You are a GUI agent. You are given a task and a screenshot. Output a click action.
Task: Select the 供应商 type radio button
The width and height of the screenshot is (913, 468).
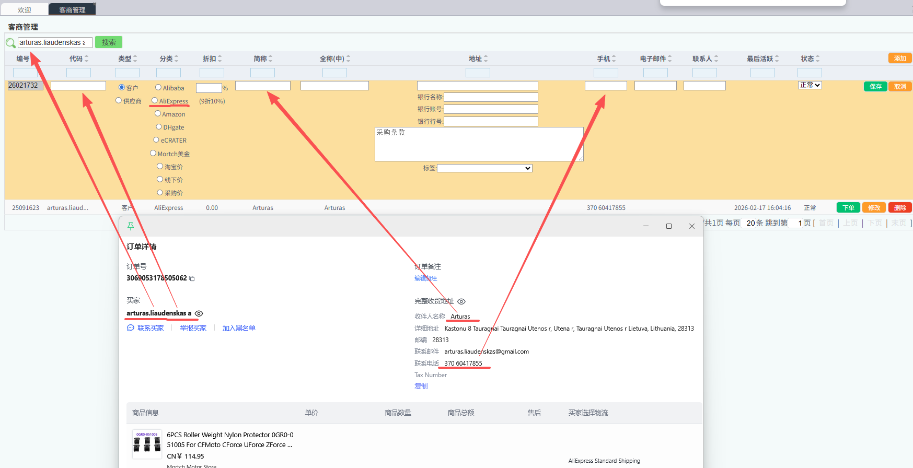(x=119, y=100)
